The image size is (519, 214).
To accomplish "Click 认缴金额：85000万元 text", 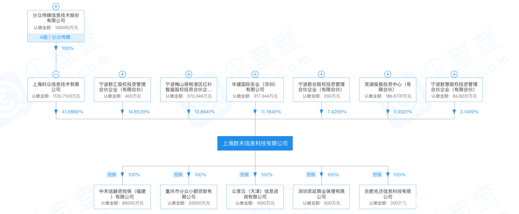I will click(123, 203).
